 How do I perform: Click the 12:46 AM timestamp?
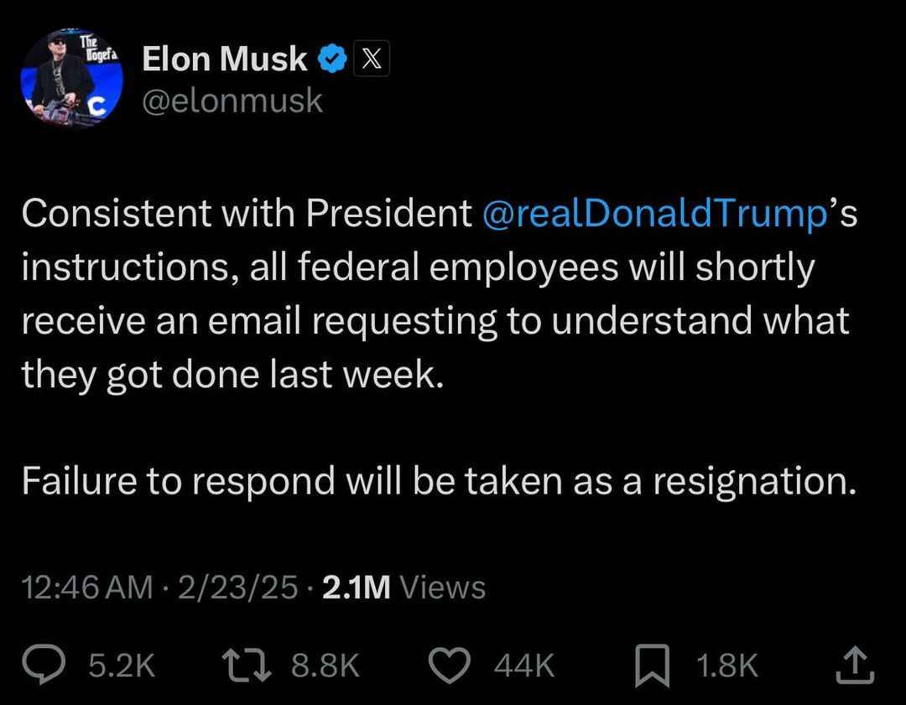(x=87, y=587)
